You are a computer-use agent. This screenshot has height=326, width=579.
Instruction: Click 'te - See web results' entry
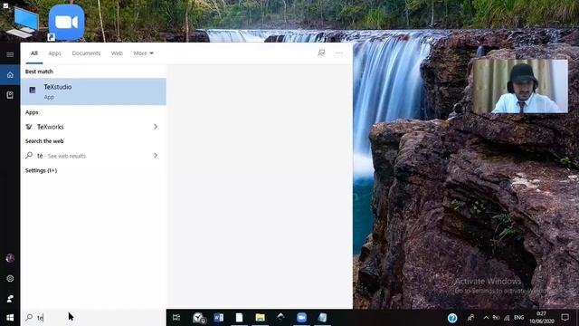coord(93,156)
